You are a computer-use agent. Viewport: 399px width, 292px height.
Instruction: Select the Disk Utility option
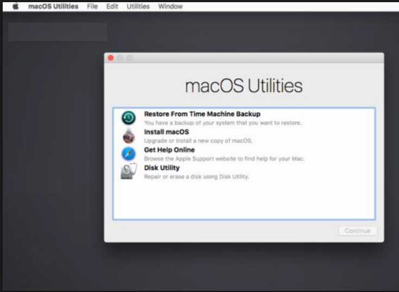click(162, 167)
